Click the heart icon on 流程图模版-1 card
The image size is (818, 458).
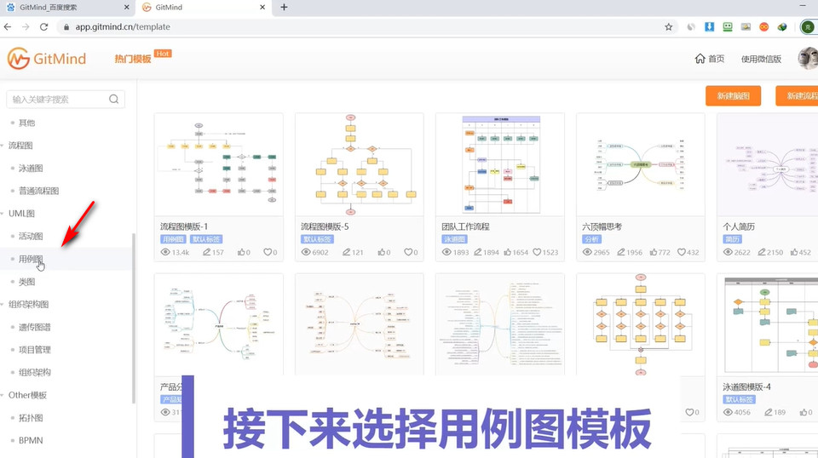tap(267, 252)
